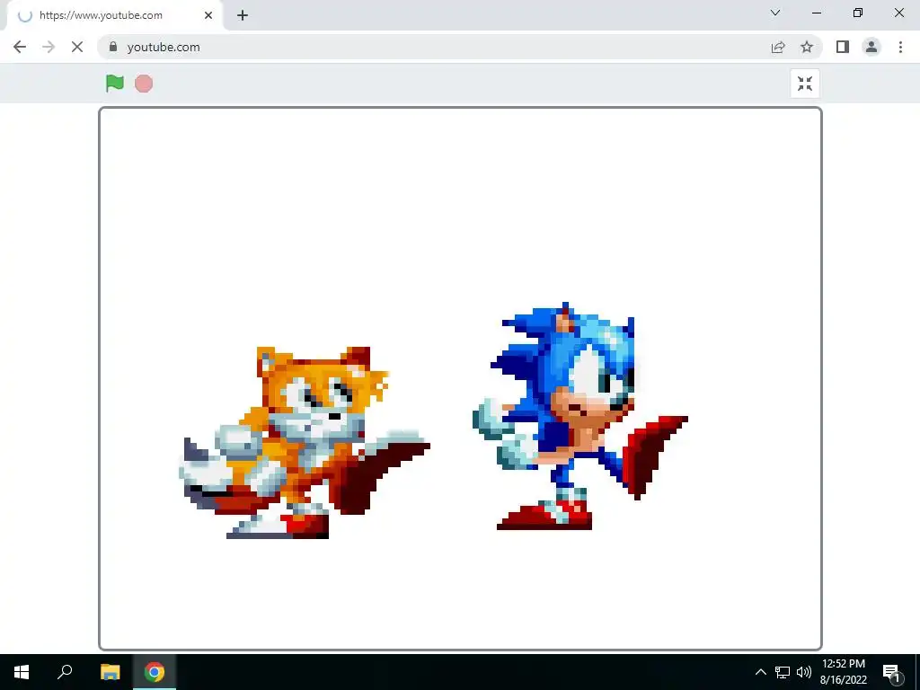Close the Chrome window
This screenshot has width=920, height=690.
[x=898, y=13]
